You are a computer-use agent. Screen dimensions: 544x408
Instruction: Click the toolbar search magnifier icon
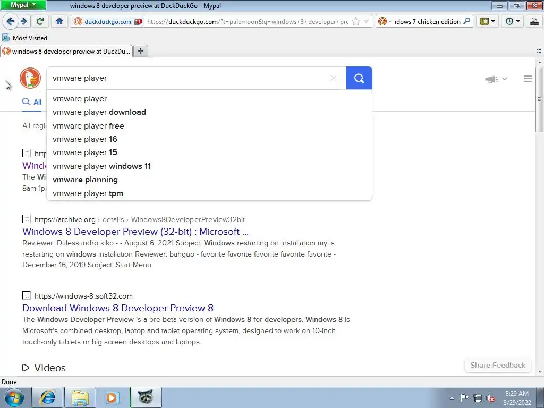tap(467, 21)
